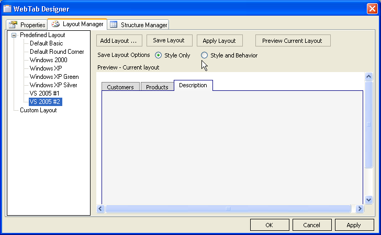Click the Layout Manager palette icon

click(x=55, y=24)
